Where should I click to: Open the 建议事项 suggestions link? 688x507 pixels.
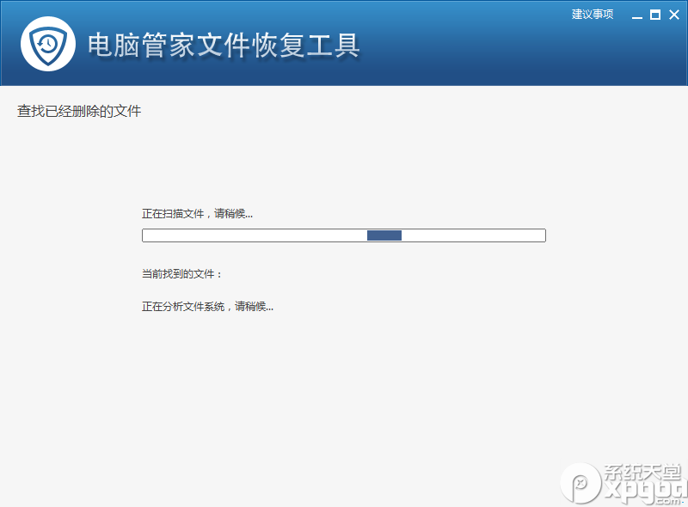point(592,14)
